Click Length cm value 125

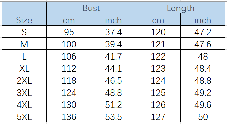click(158, 92)
